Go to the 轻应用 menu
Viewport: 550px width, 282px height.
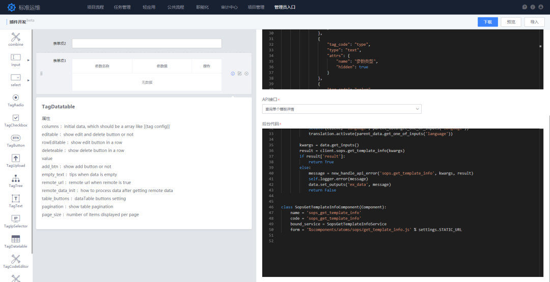point(149,7)
